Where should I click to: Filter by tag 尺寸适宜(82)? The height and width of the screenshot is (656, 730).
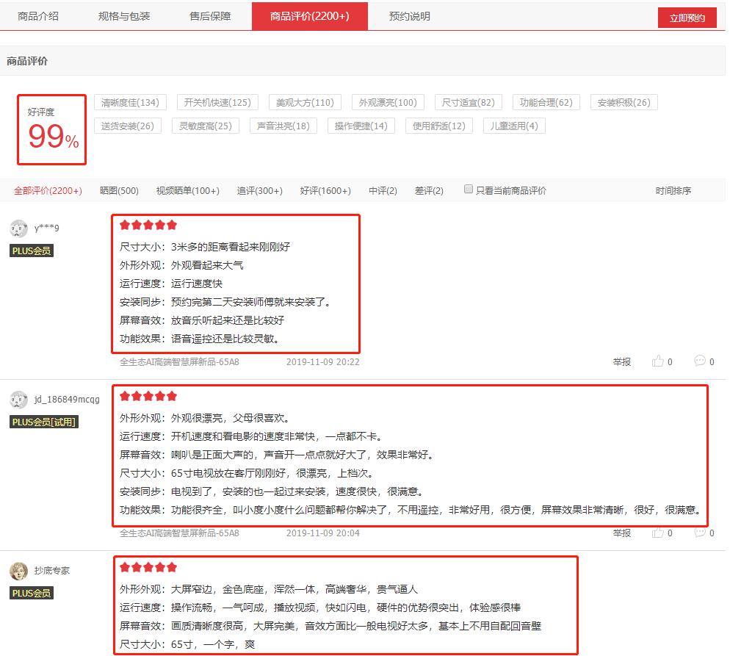coord(468,102)
